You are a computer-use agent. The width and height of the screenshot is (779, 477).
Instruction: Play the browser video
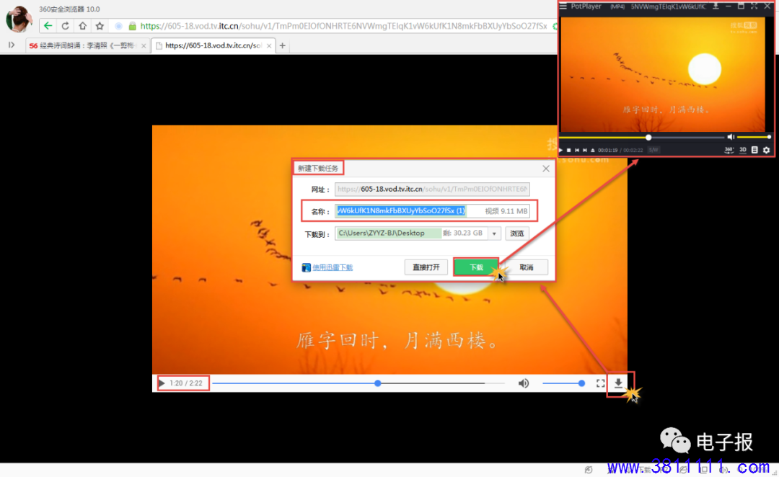[162, 383]
